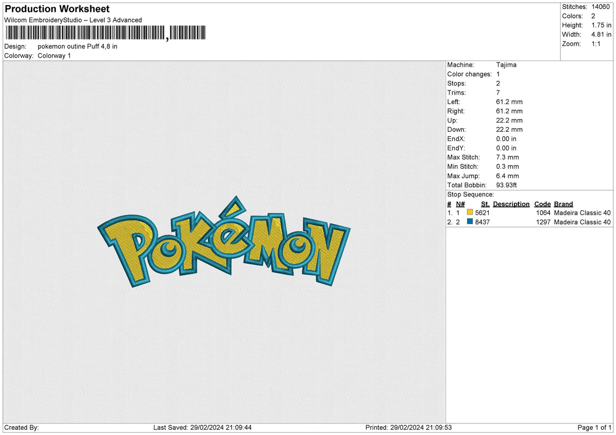Select the stitches count '14060'
Image resolution: width=616 pixels, height=435 pixels.
pos(601,7)
